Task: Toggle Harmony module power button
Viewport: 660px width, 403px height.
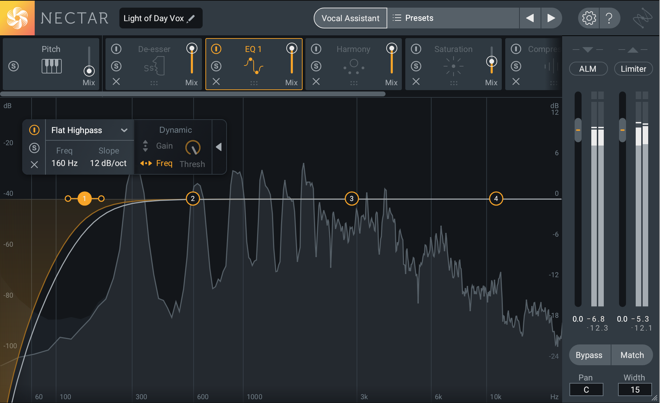Action: [x=316, y=49]
